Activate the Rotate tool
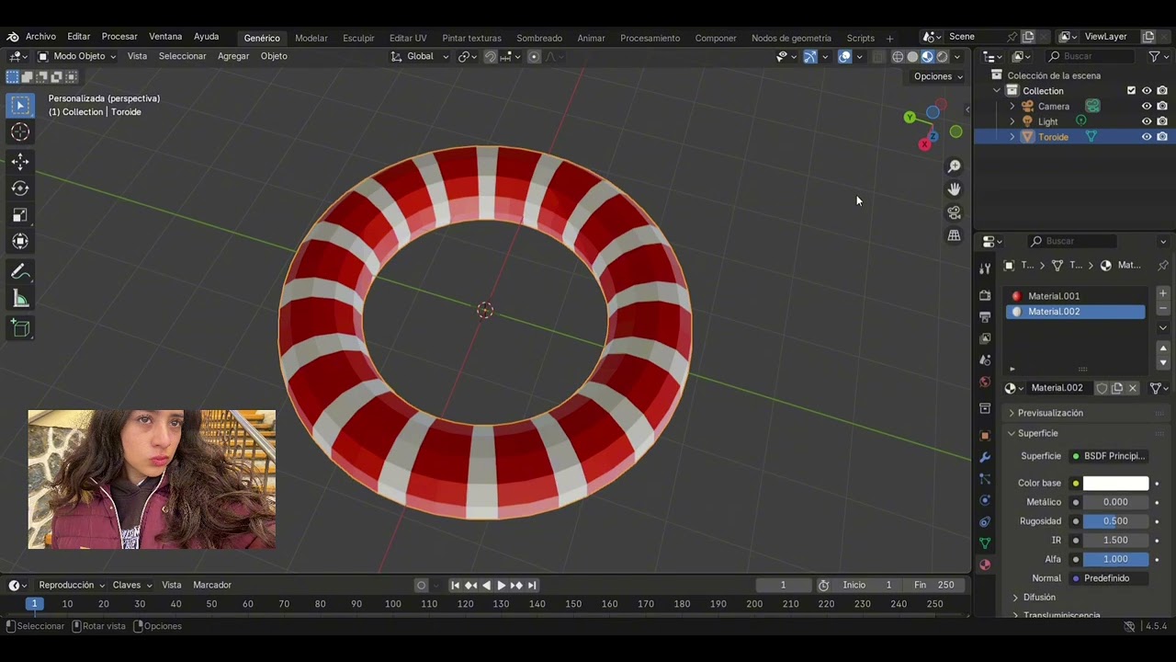This screenshot has width=1176, height=662. tap(20, 188)
